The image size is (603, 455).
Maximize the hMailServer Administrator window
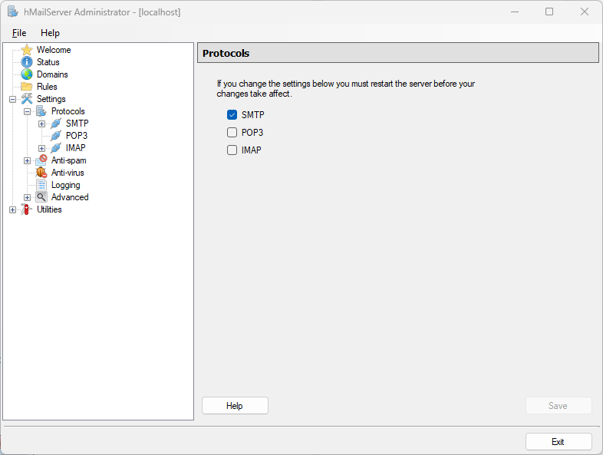tap(549, 12)
